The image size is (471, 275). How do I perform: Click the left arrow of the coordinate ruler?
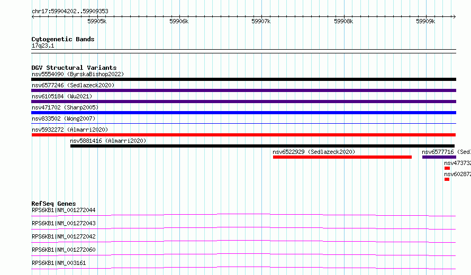tap(33, 17)
